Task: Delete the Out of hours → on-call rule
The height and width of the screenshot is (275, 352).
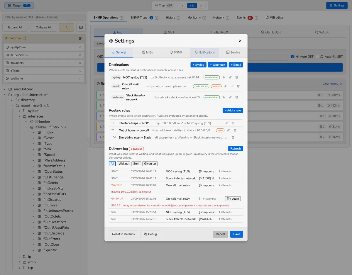Action: 235,130
